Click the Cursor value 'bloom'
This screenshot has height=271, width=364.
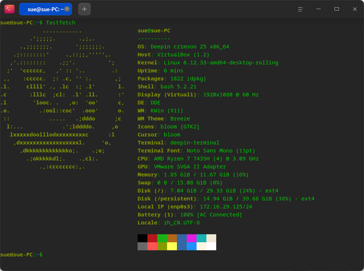[172, 135]
